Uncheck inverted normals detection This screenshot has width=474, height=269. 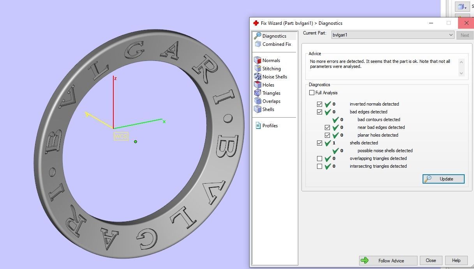319,104
